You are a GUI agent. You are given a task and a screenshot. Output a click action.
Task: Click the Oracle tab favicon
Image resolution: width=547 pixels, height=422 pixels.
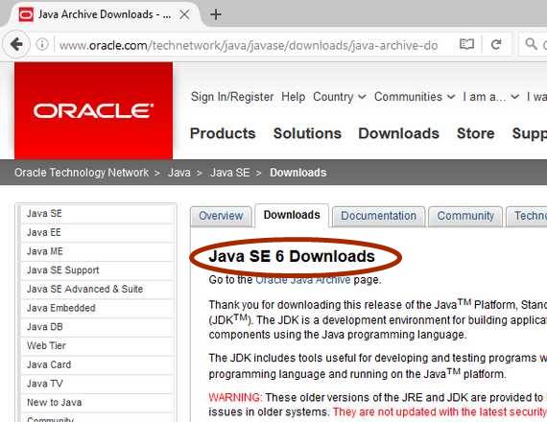click(26, 14)
